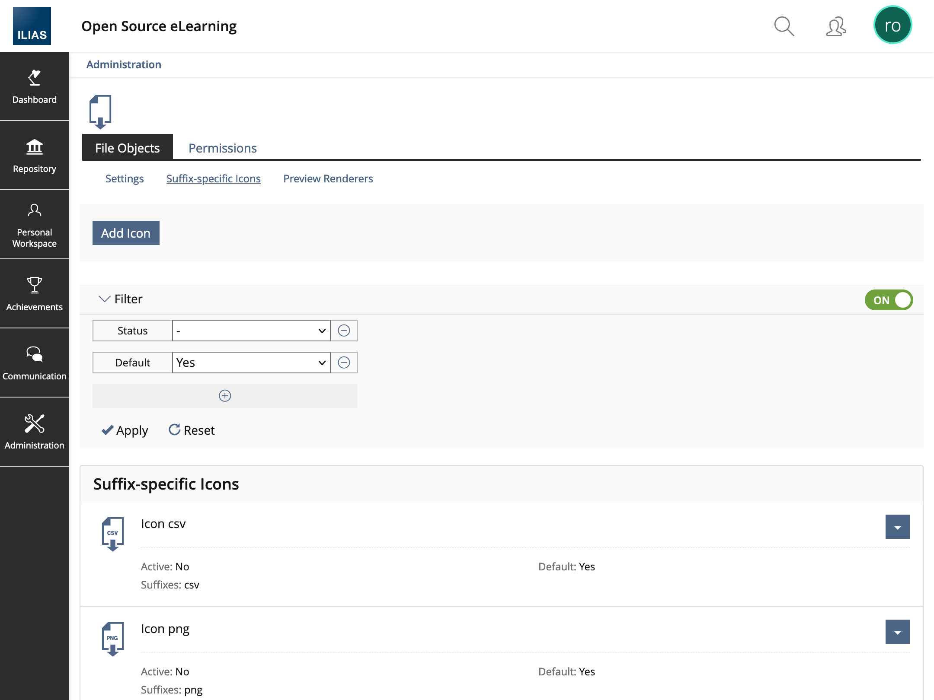Image resolution: width=934 pixels, height=700 pixels.
Task: Remove the Default filter with minus icon
Action: click(x=344, y=363)
